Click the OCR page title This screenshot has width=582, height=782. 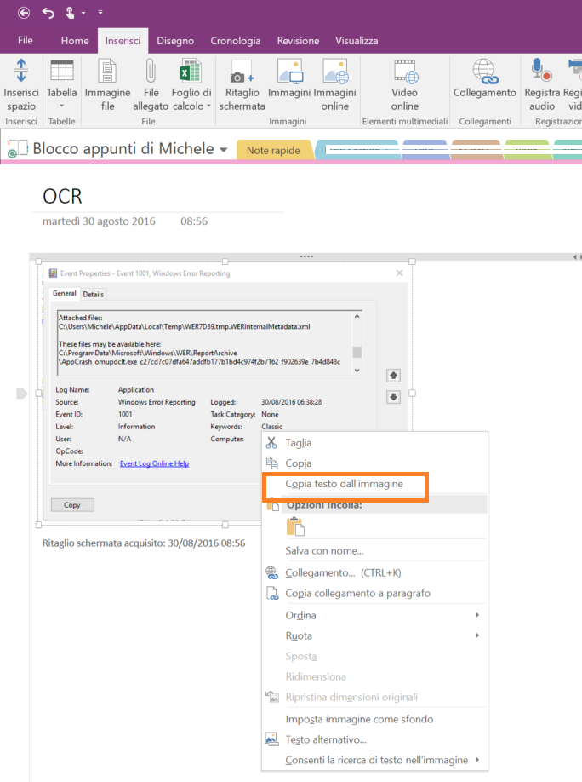62,197
